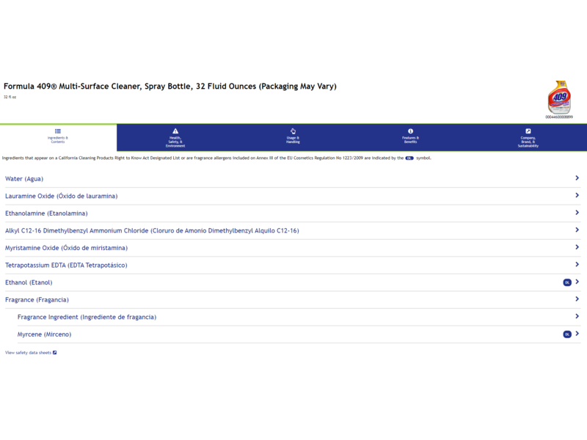This screenshot has width=587, height=440.
Task: Click the hand icon above Usage & Handling
Action: tap(293, 131)
